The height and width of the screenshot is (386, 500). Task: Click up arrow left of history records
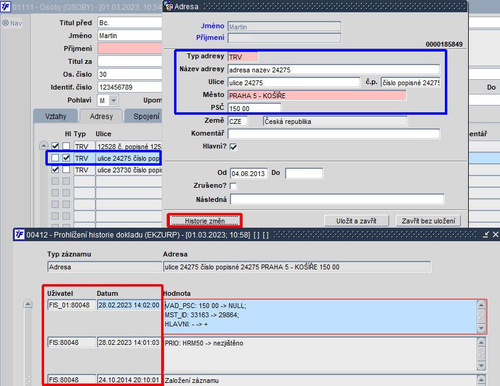tap(28, 304)
